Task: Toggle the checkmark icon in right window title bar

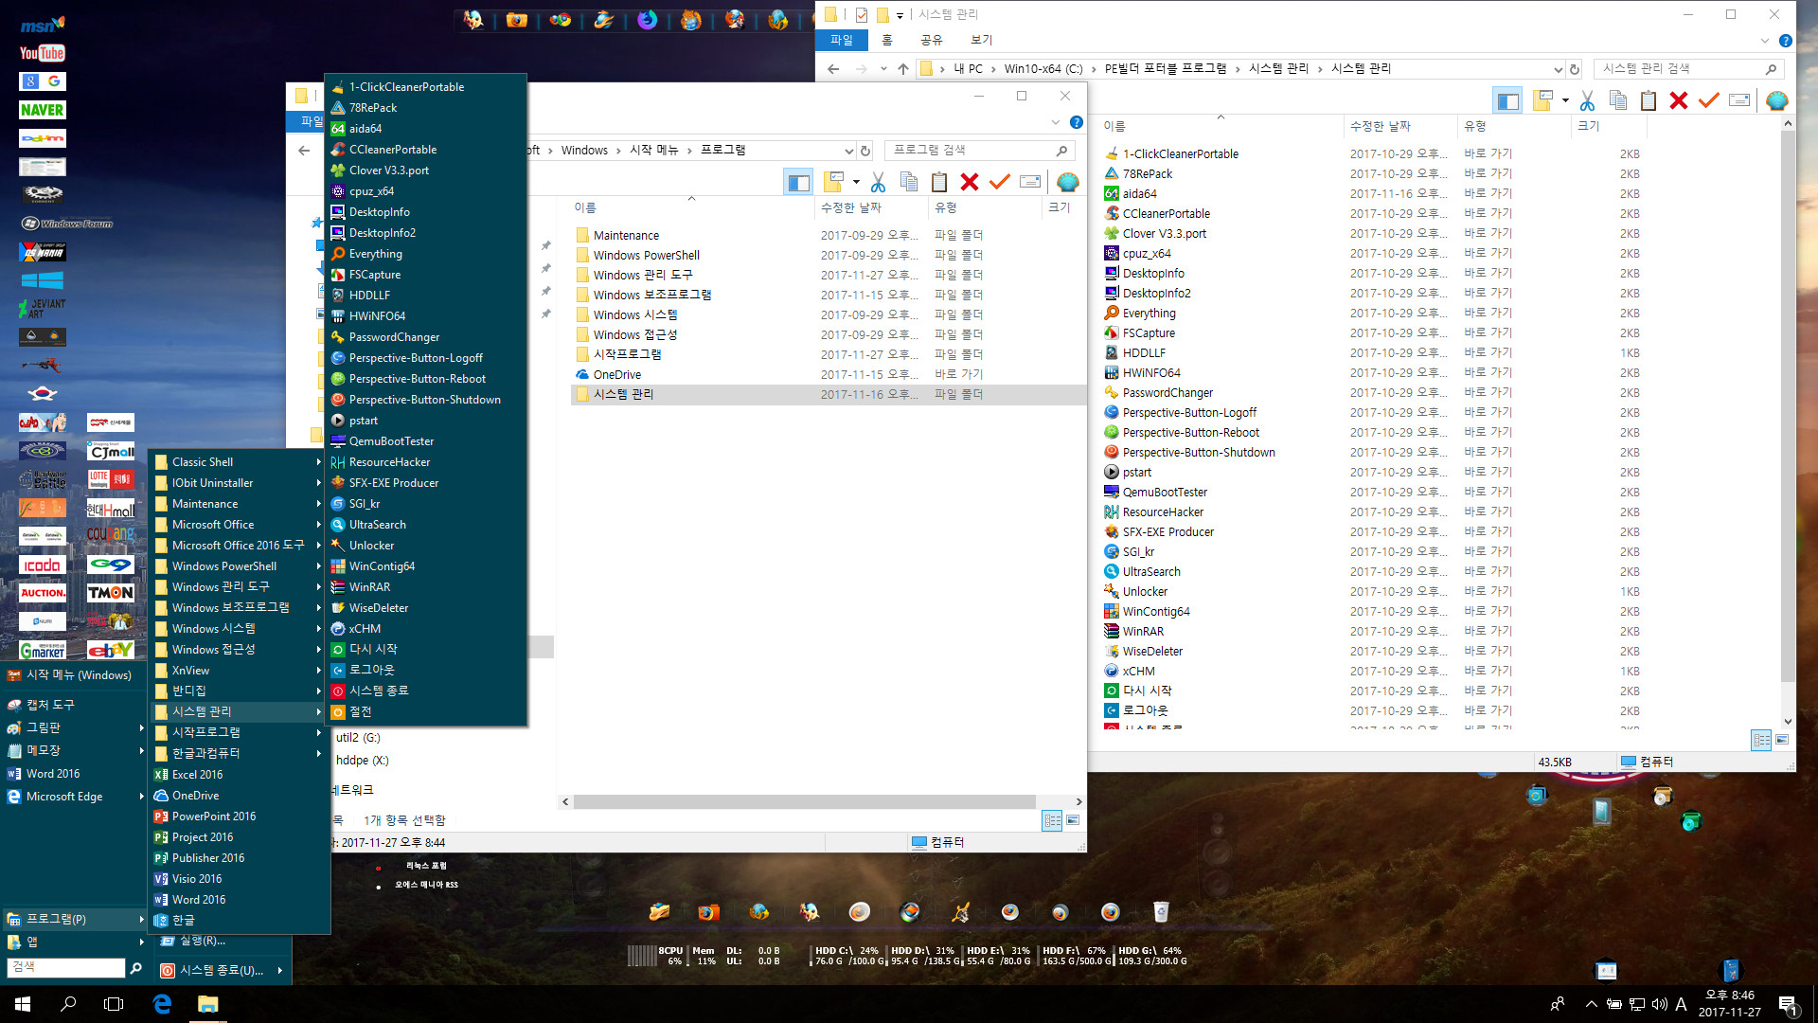Action: tap(861, 14)
